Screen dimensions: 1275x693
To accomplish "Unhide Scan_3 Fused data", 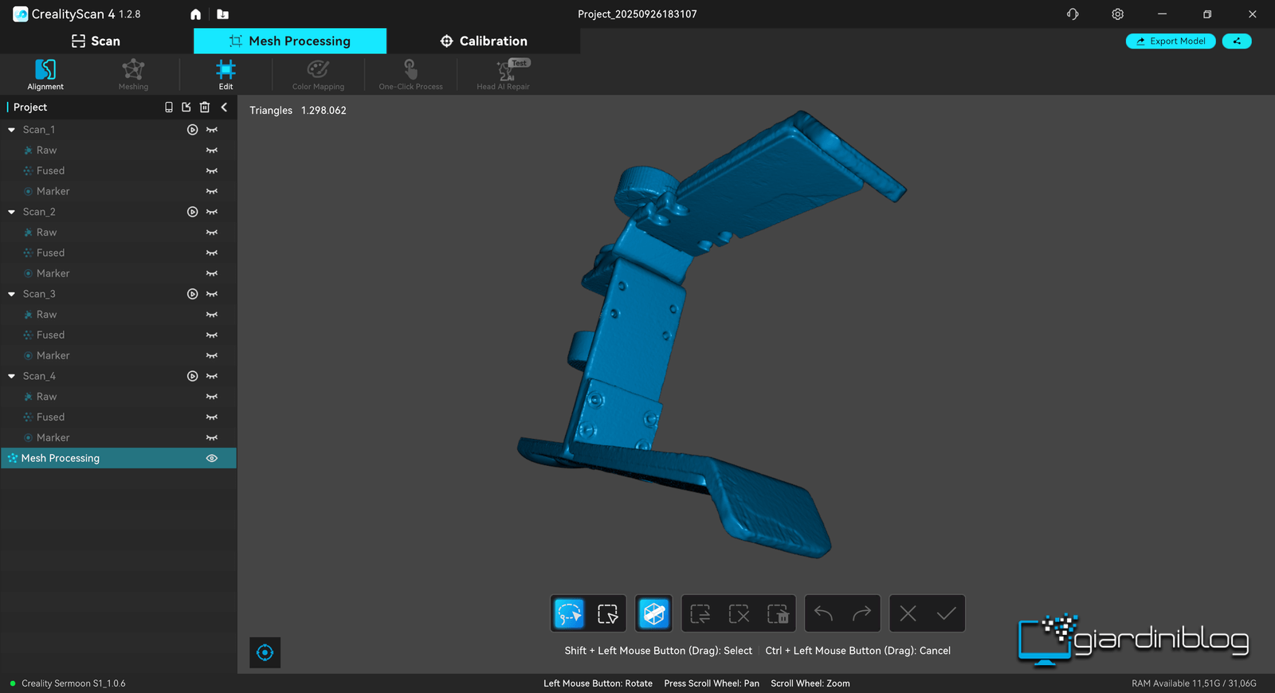I will [212, 335].
